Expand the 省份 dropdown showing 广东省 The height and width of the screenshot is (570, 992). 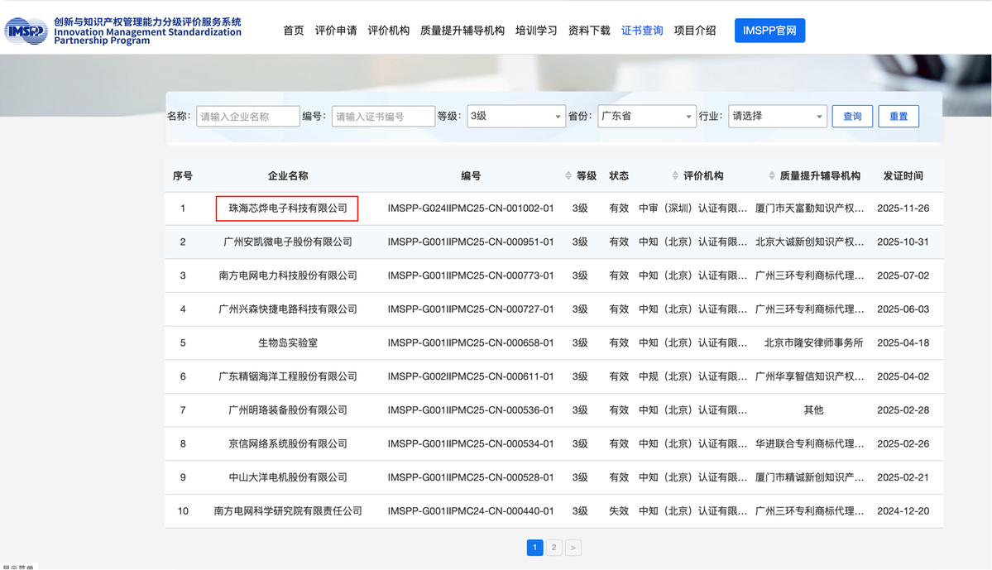click(x=646, y=117)
